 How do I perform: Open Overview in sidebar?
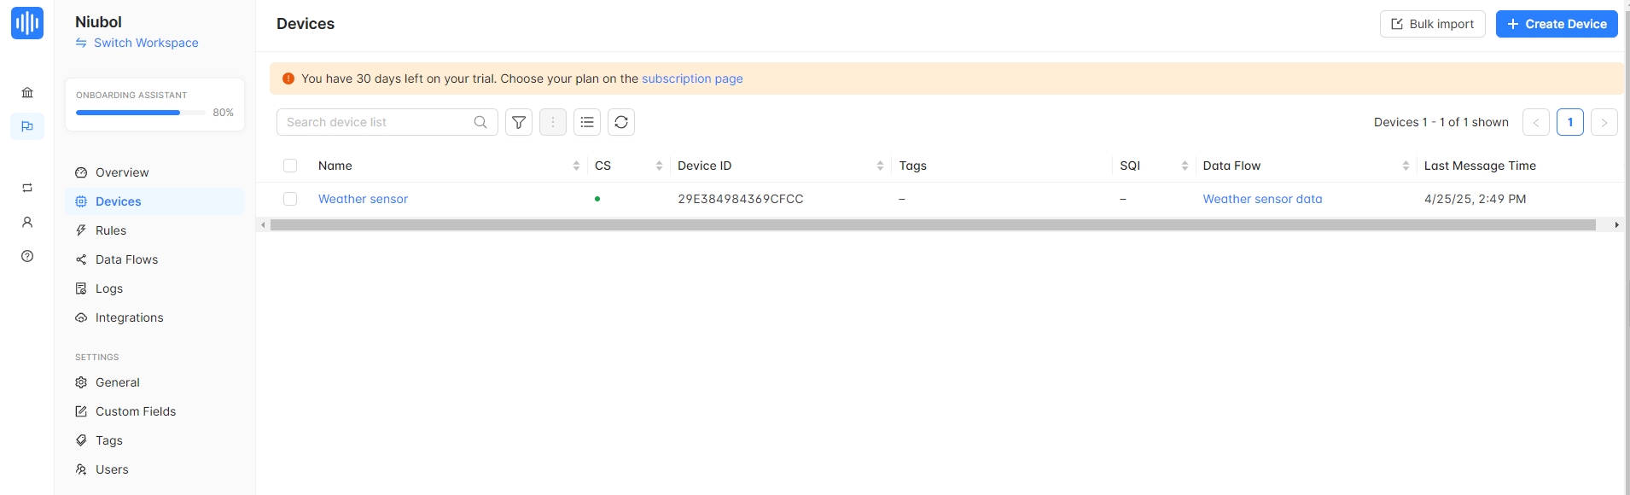click(x=154, y=172)
